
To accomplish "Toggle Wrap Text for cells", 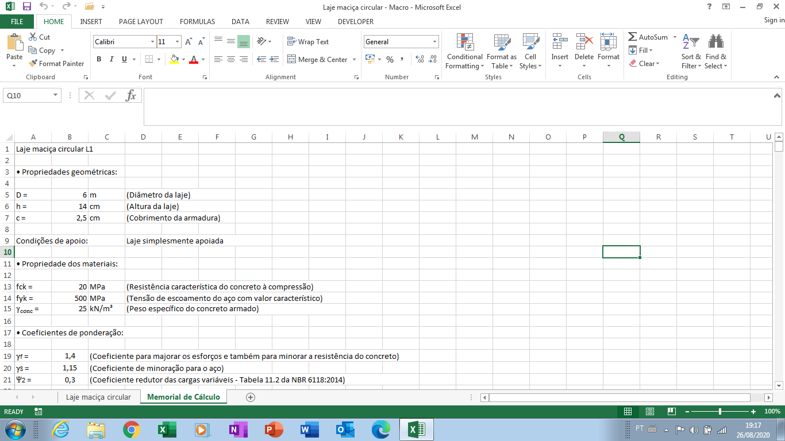I will coord(308,42).
